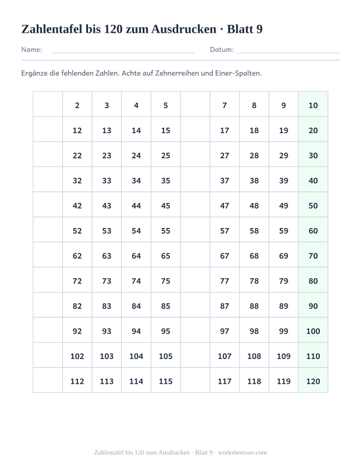
Task: Click the cell with number 99
Action: pyautogui.click(x=284, y=330)
